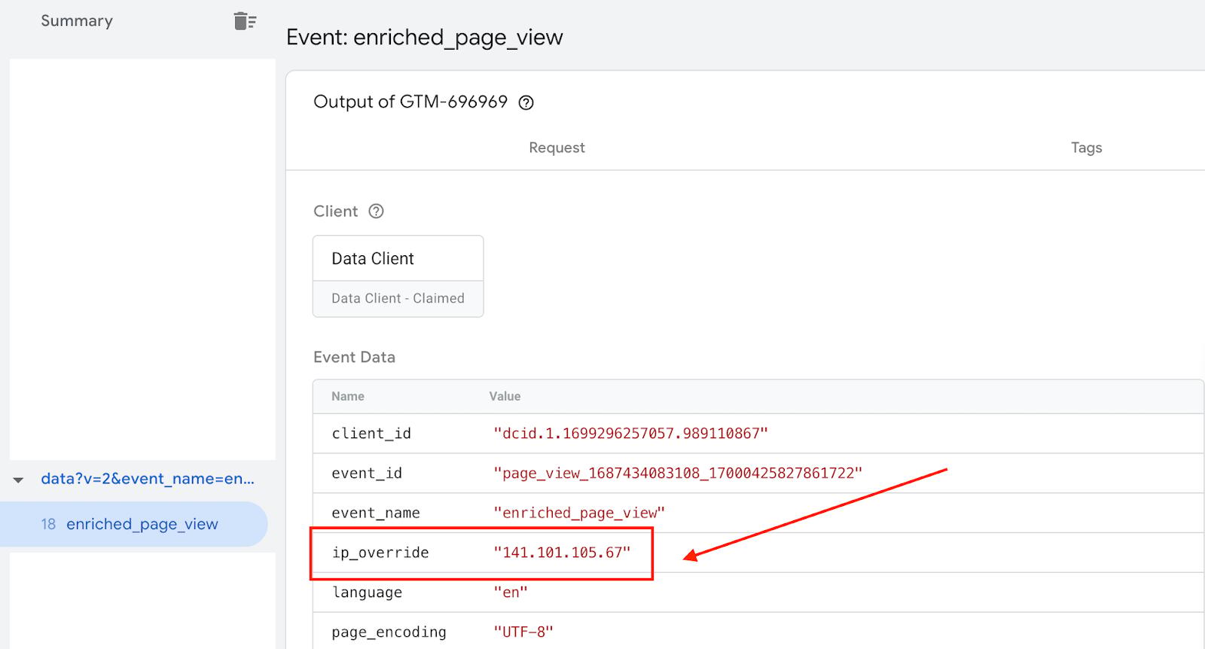Click the Event: enriched_page_view heading
The height and width of the screenshot is (649, 1205).
click(425, 38)
